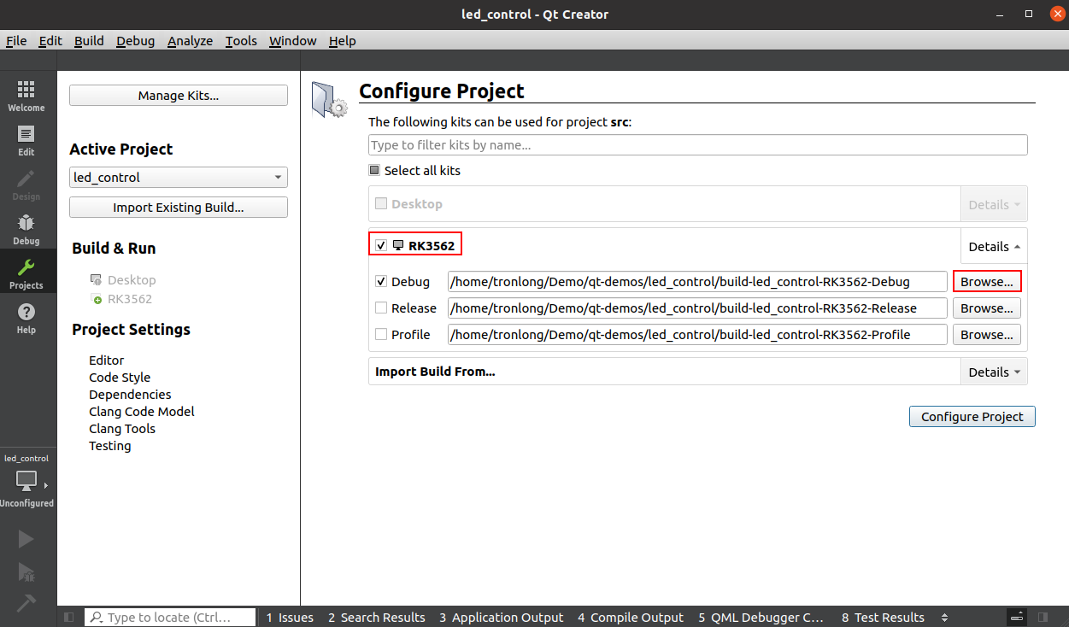Open the Test Results pane
This screenshot has width=1069, height=627.
[x=883, y=617]
